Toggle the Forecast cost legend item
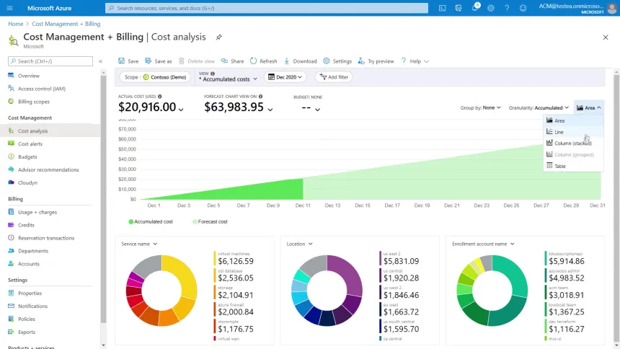 [210, 221]
